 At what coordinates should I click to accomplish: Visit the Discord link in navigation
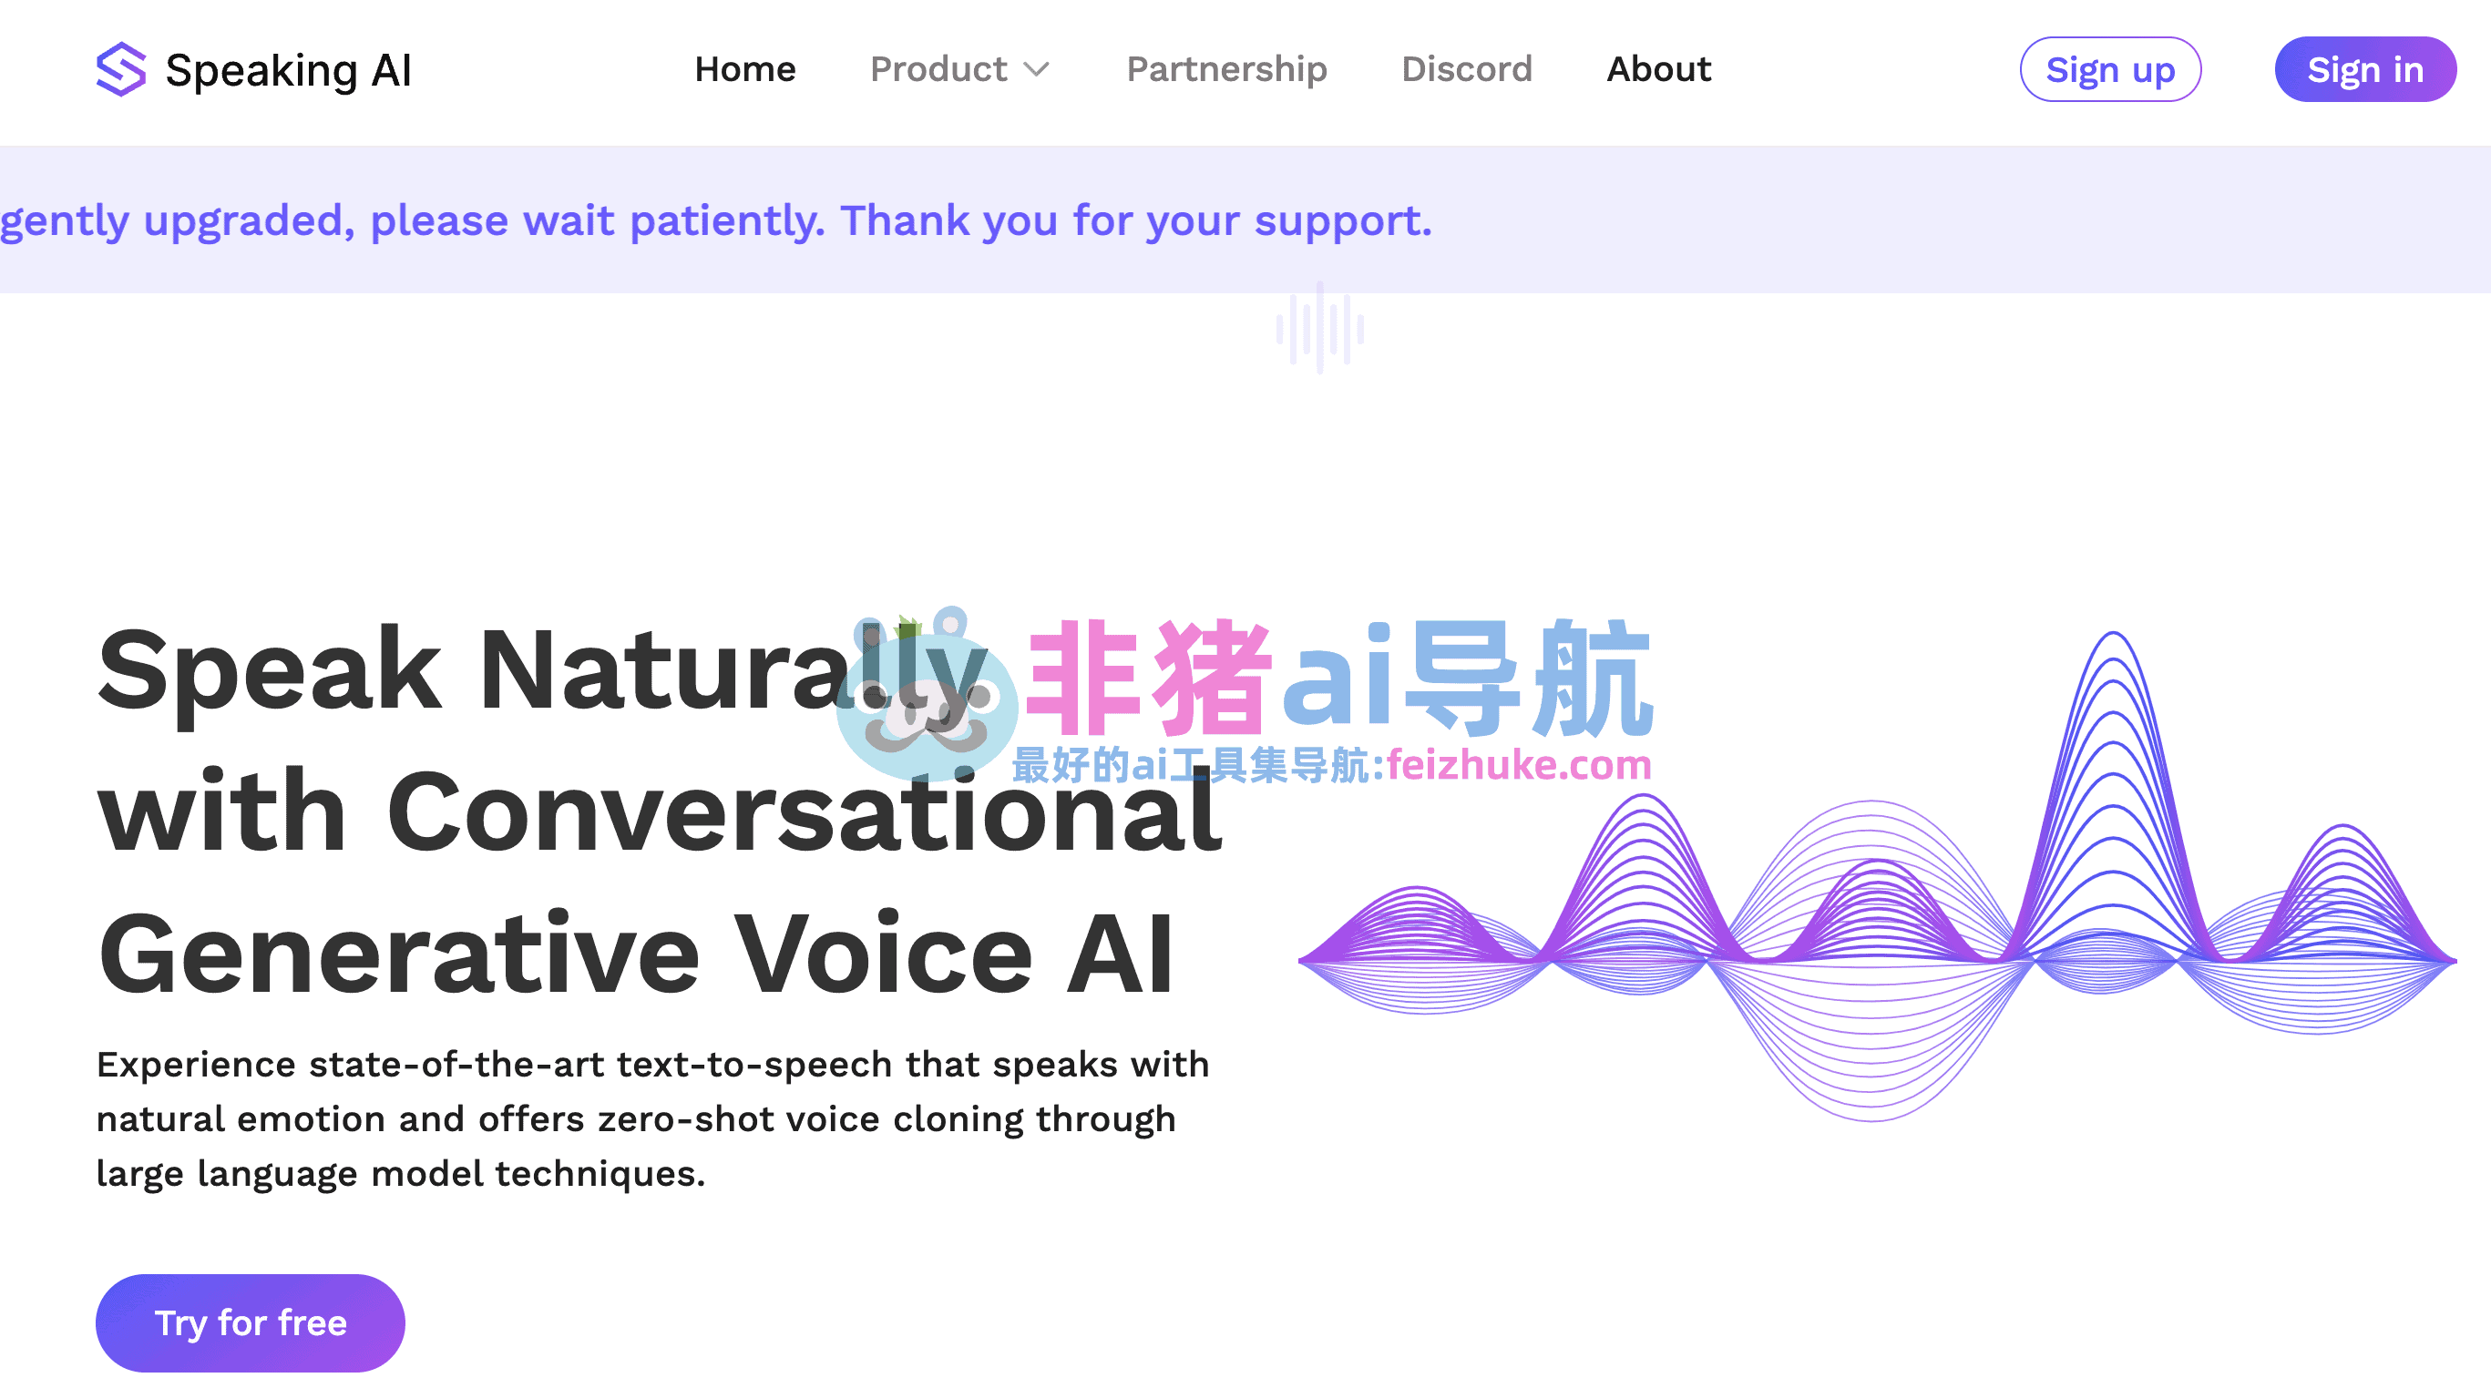1466,69
